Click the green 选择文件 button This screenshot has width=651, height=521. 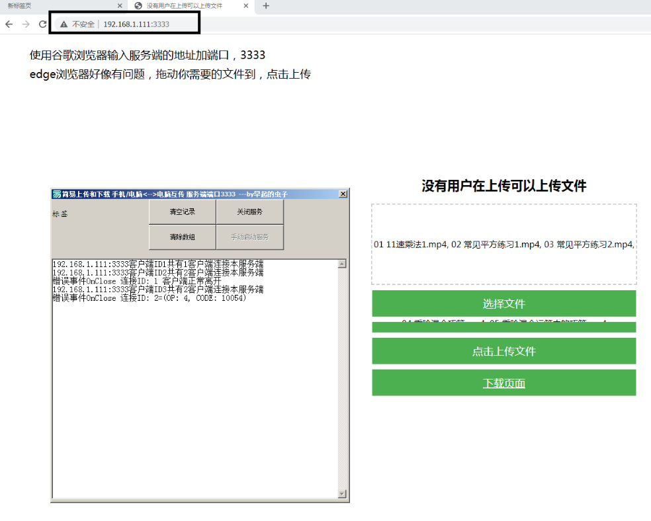503,303
